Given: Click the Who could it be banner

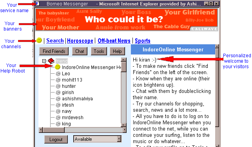Looking at the screenshot, I should (x=127, y=20).
